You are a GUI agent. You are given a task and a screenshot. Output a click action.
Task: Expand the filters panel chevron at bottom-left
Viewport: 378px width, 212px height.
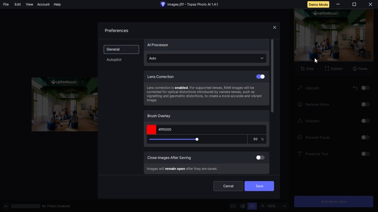(x=6, y=206)
